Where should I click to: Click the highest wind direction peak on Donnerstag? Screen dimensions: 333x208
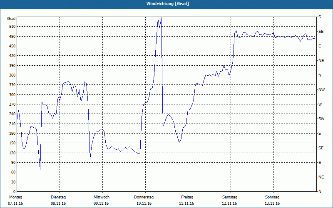[161, 18]
